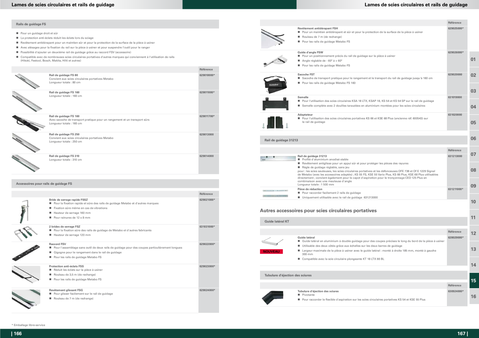Click the 'Rails de guidage FS' section heading
The width and height of the screenshot is (479, 338).
click(31, 24)
